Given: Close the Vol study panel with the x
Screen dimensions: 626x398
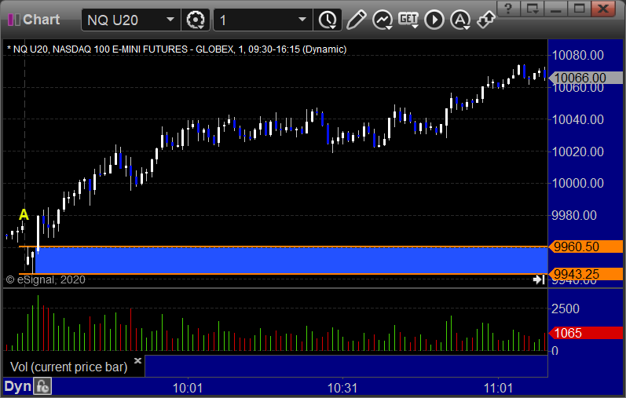Looking at the screenshot, I should pos(137,360).
